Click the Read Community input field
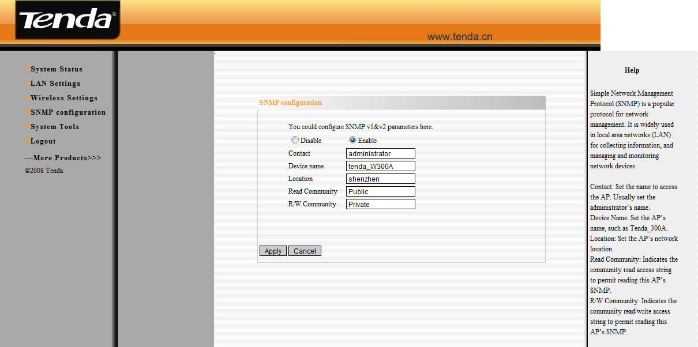 (381, 191)
